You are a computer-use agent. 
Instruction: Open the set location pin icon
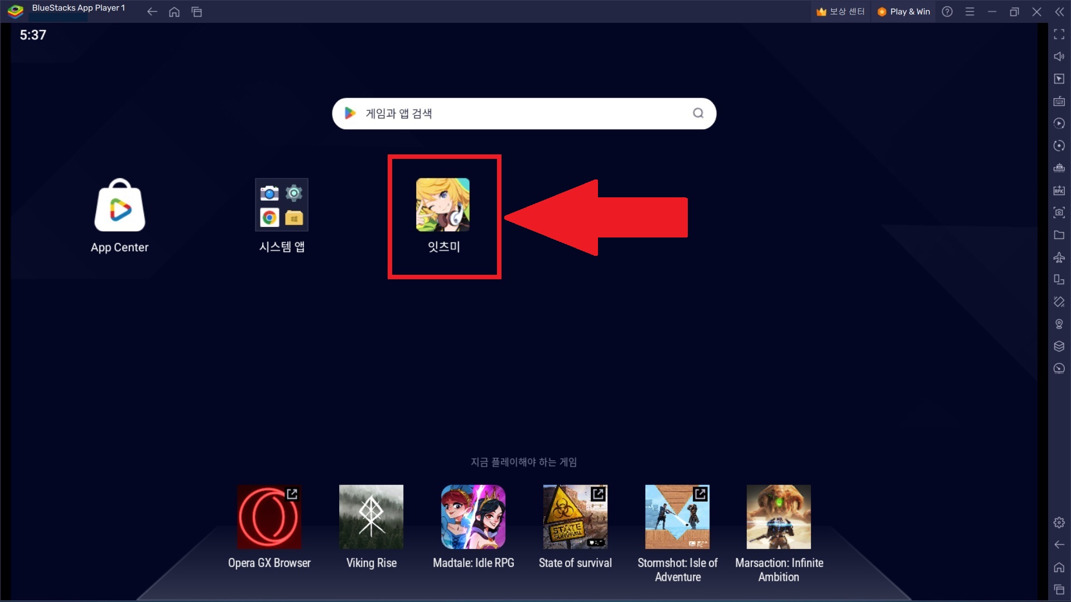point(1059,324)
